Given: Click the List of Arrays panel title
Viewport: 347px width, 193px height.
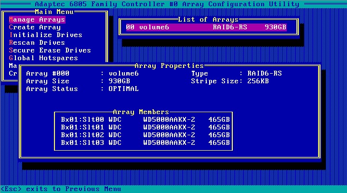Looking at the screenshot, I should pos(208,20).
